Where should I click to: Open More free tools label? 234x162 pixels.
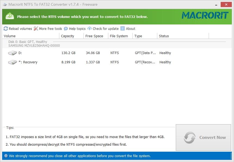pyautogui.click(x=50, y=29)
